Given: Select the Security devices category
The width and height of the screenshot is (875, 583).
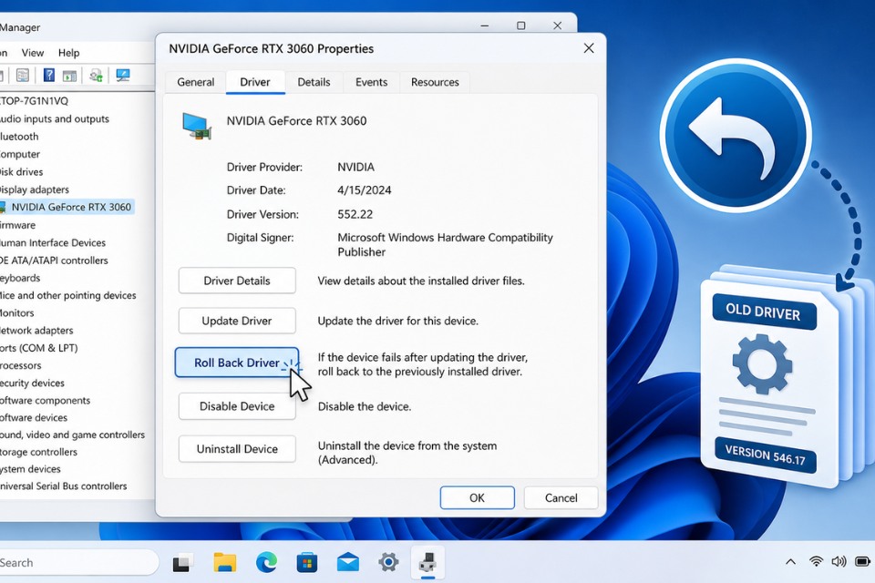Looking at the screenshot, I should click(x=33, y=383).
